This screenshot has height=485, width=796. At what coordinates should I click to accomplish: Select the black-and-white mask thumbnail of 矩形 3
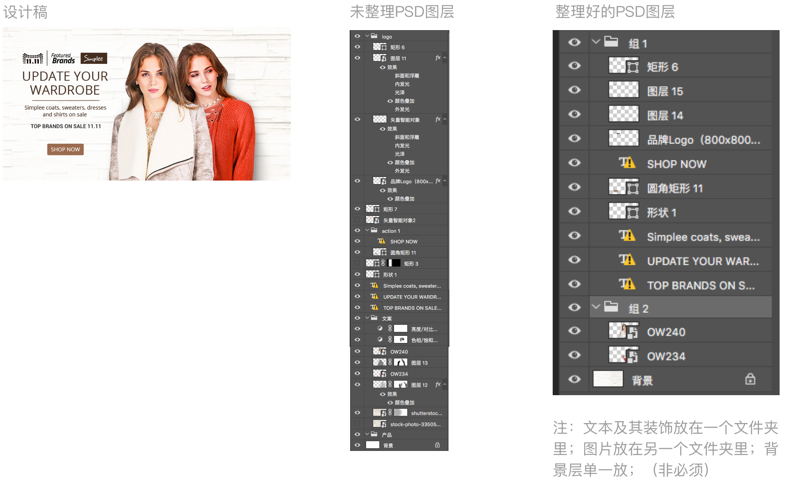(x=394, y=263)
